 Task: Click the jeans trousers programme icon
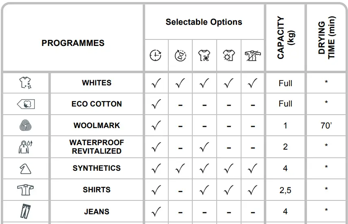pos(25,211)
